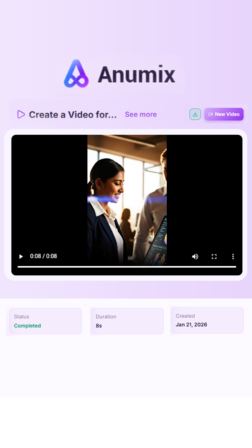Screen dimensions: 252x448
Task: Mute the video with the speaker icon
Action: pyautogui.click(x=195, y=257)
